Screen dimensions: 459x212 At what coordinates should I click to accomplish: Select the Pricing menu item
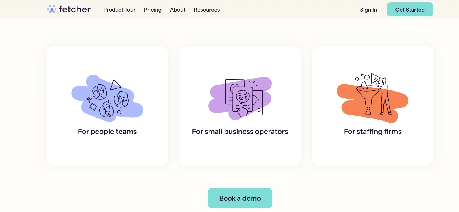(x=153, y=10)
